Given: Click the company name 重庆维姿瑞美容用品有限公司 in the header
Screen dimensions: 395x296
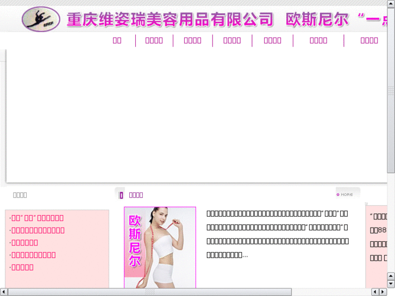Looking at the screenshot, I should [x=170, y=20].
